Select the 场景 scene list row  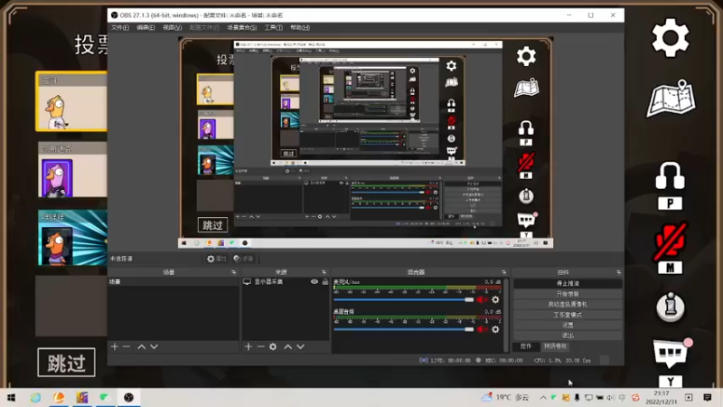click(x=174, y=281)
